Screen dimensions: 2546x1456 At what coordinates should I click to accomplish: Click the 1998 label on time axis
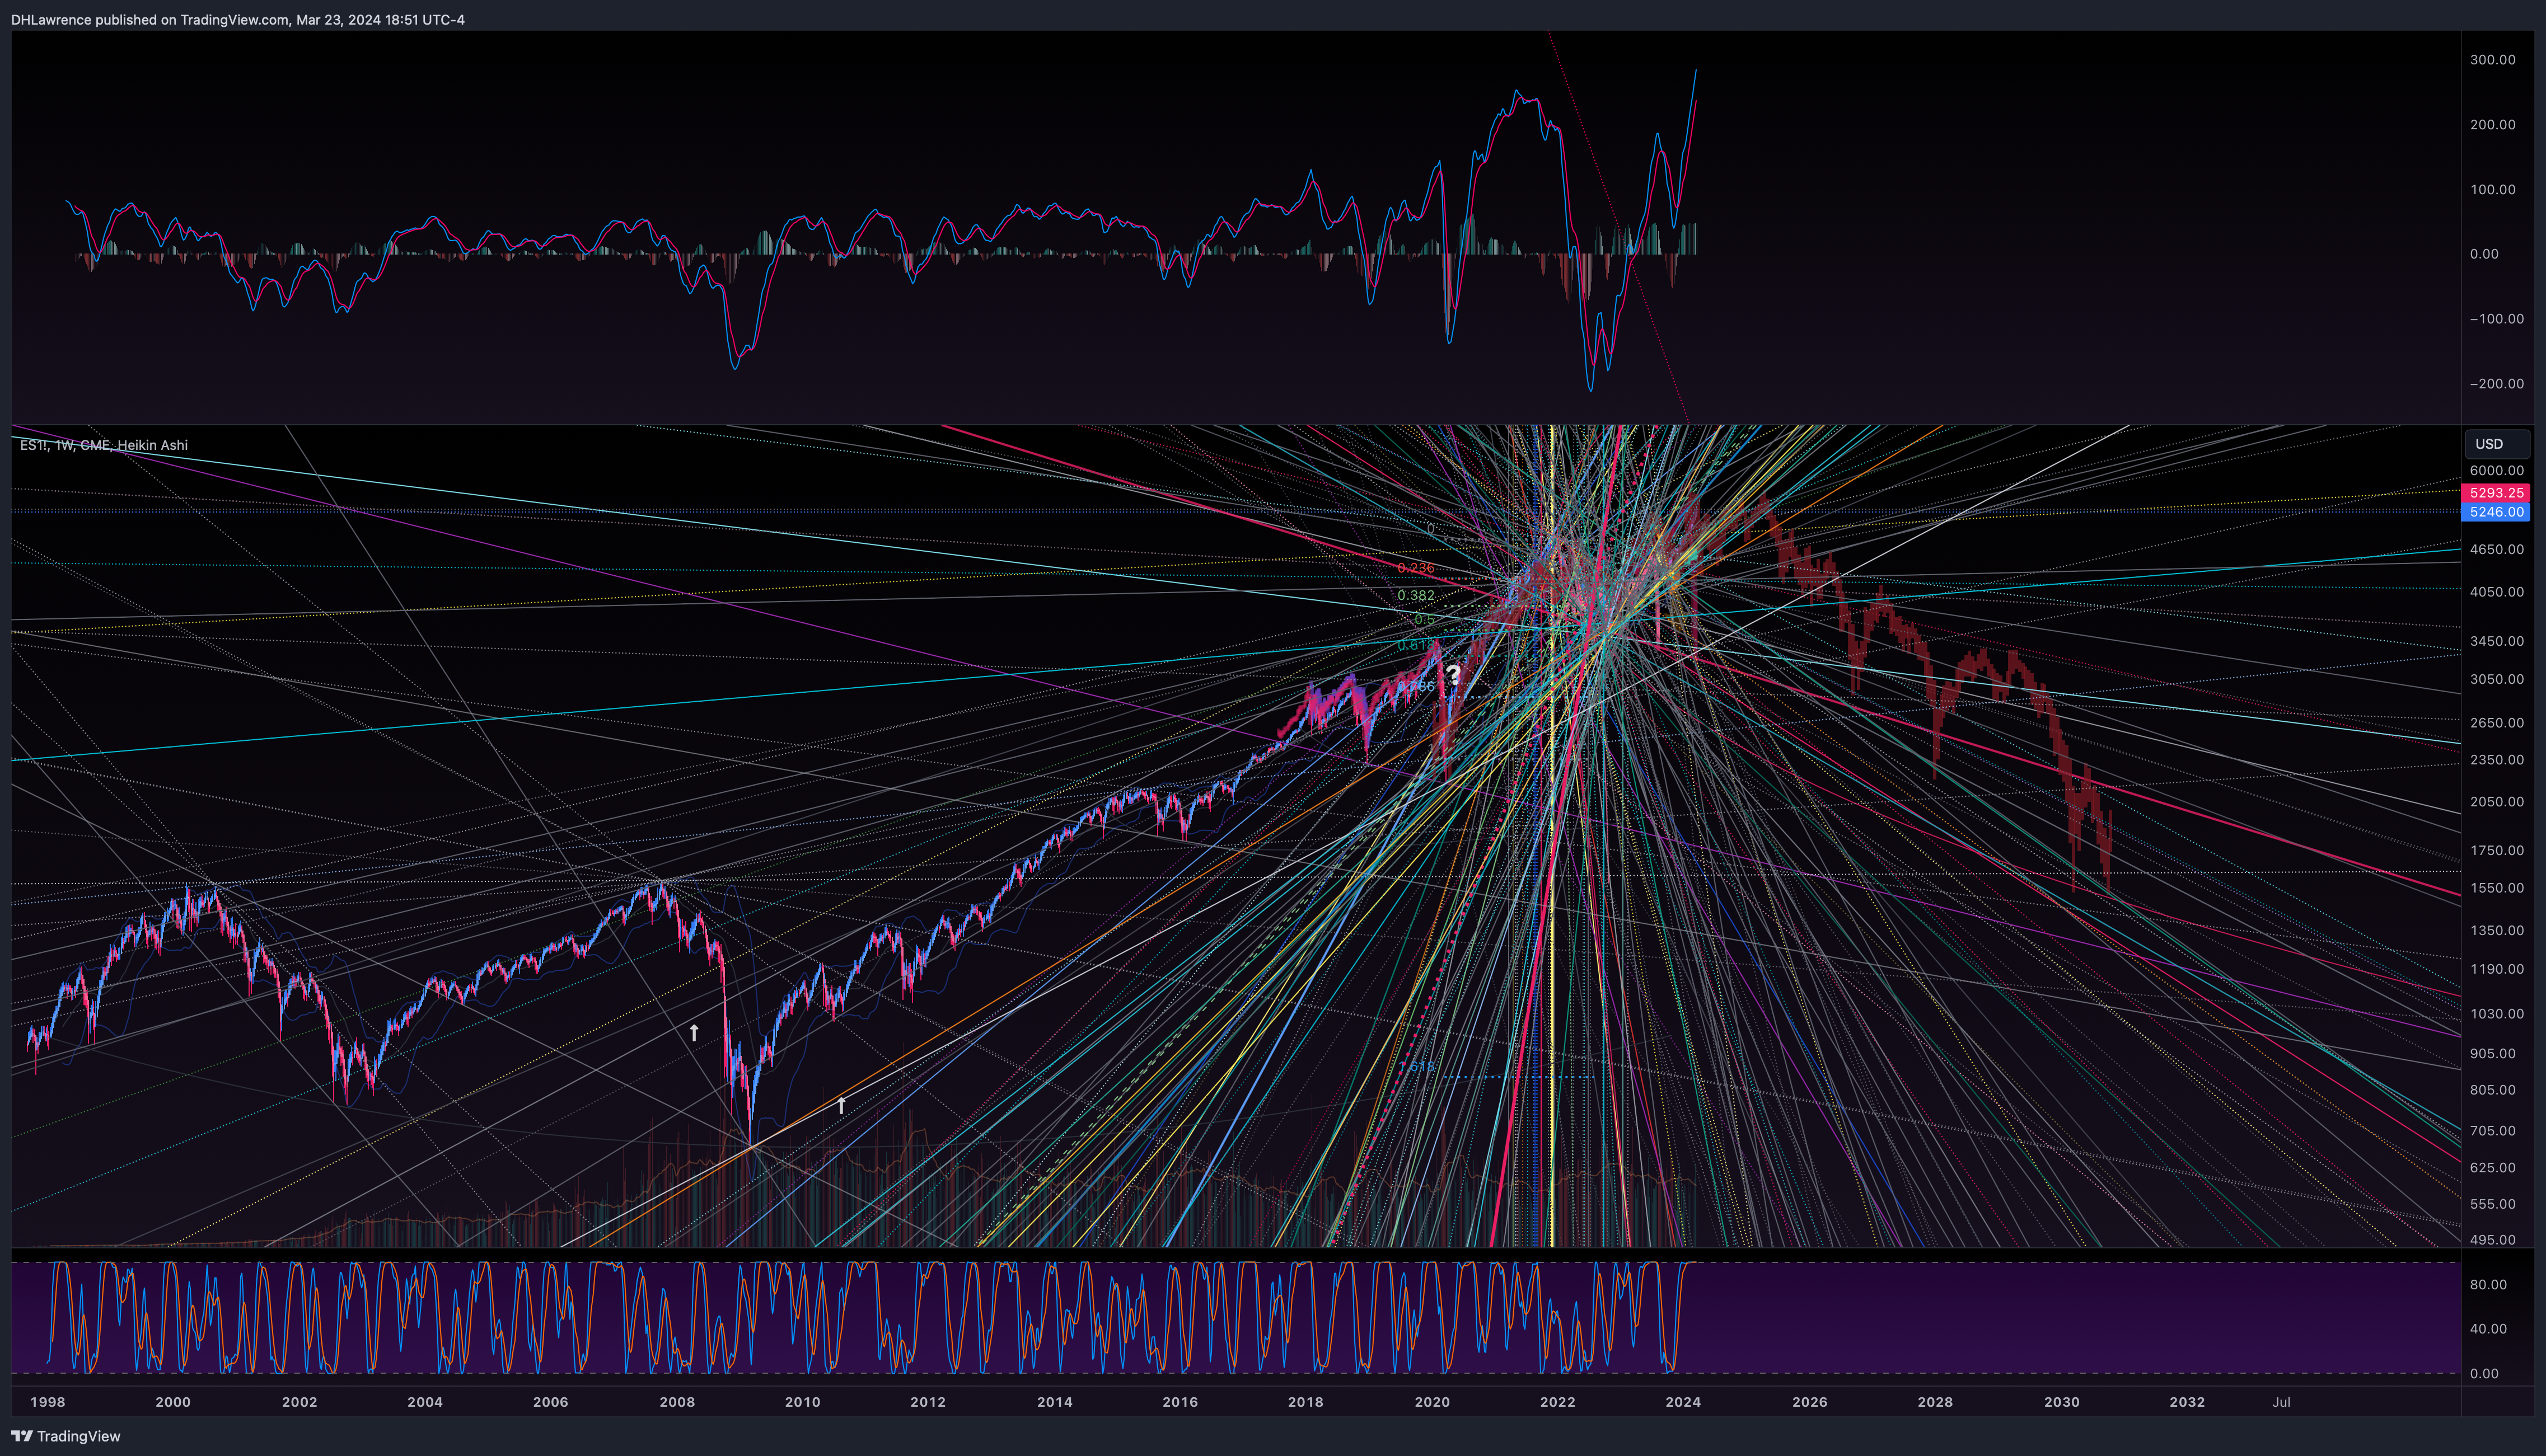point(48,1402)
